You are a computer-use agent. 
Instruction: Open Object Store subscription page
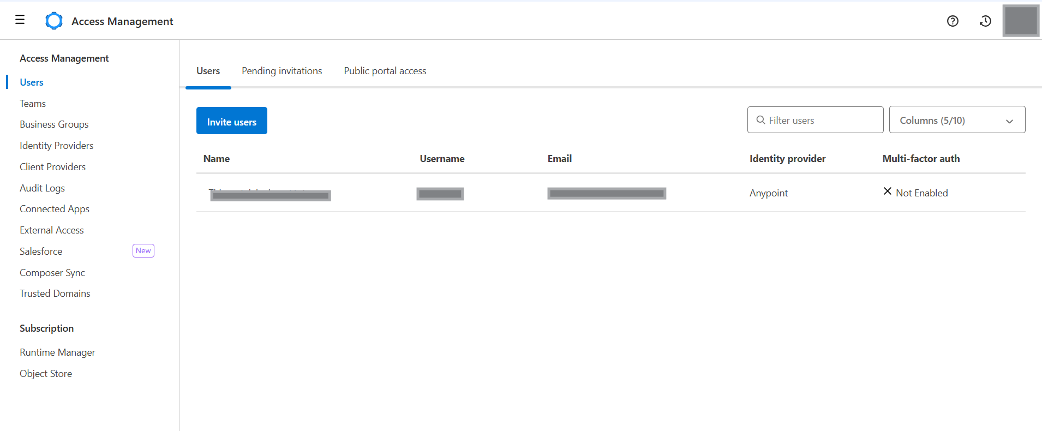pyautogui.click(x=46, y=374)
